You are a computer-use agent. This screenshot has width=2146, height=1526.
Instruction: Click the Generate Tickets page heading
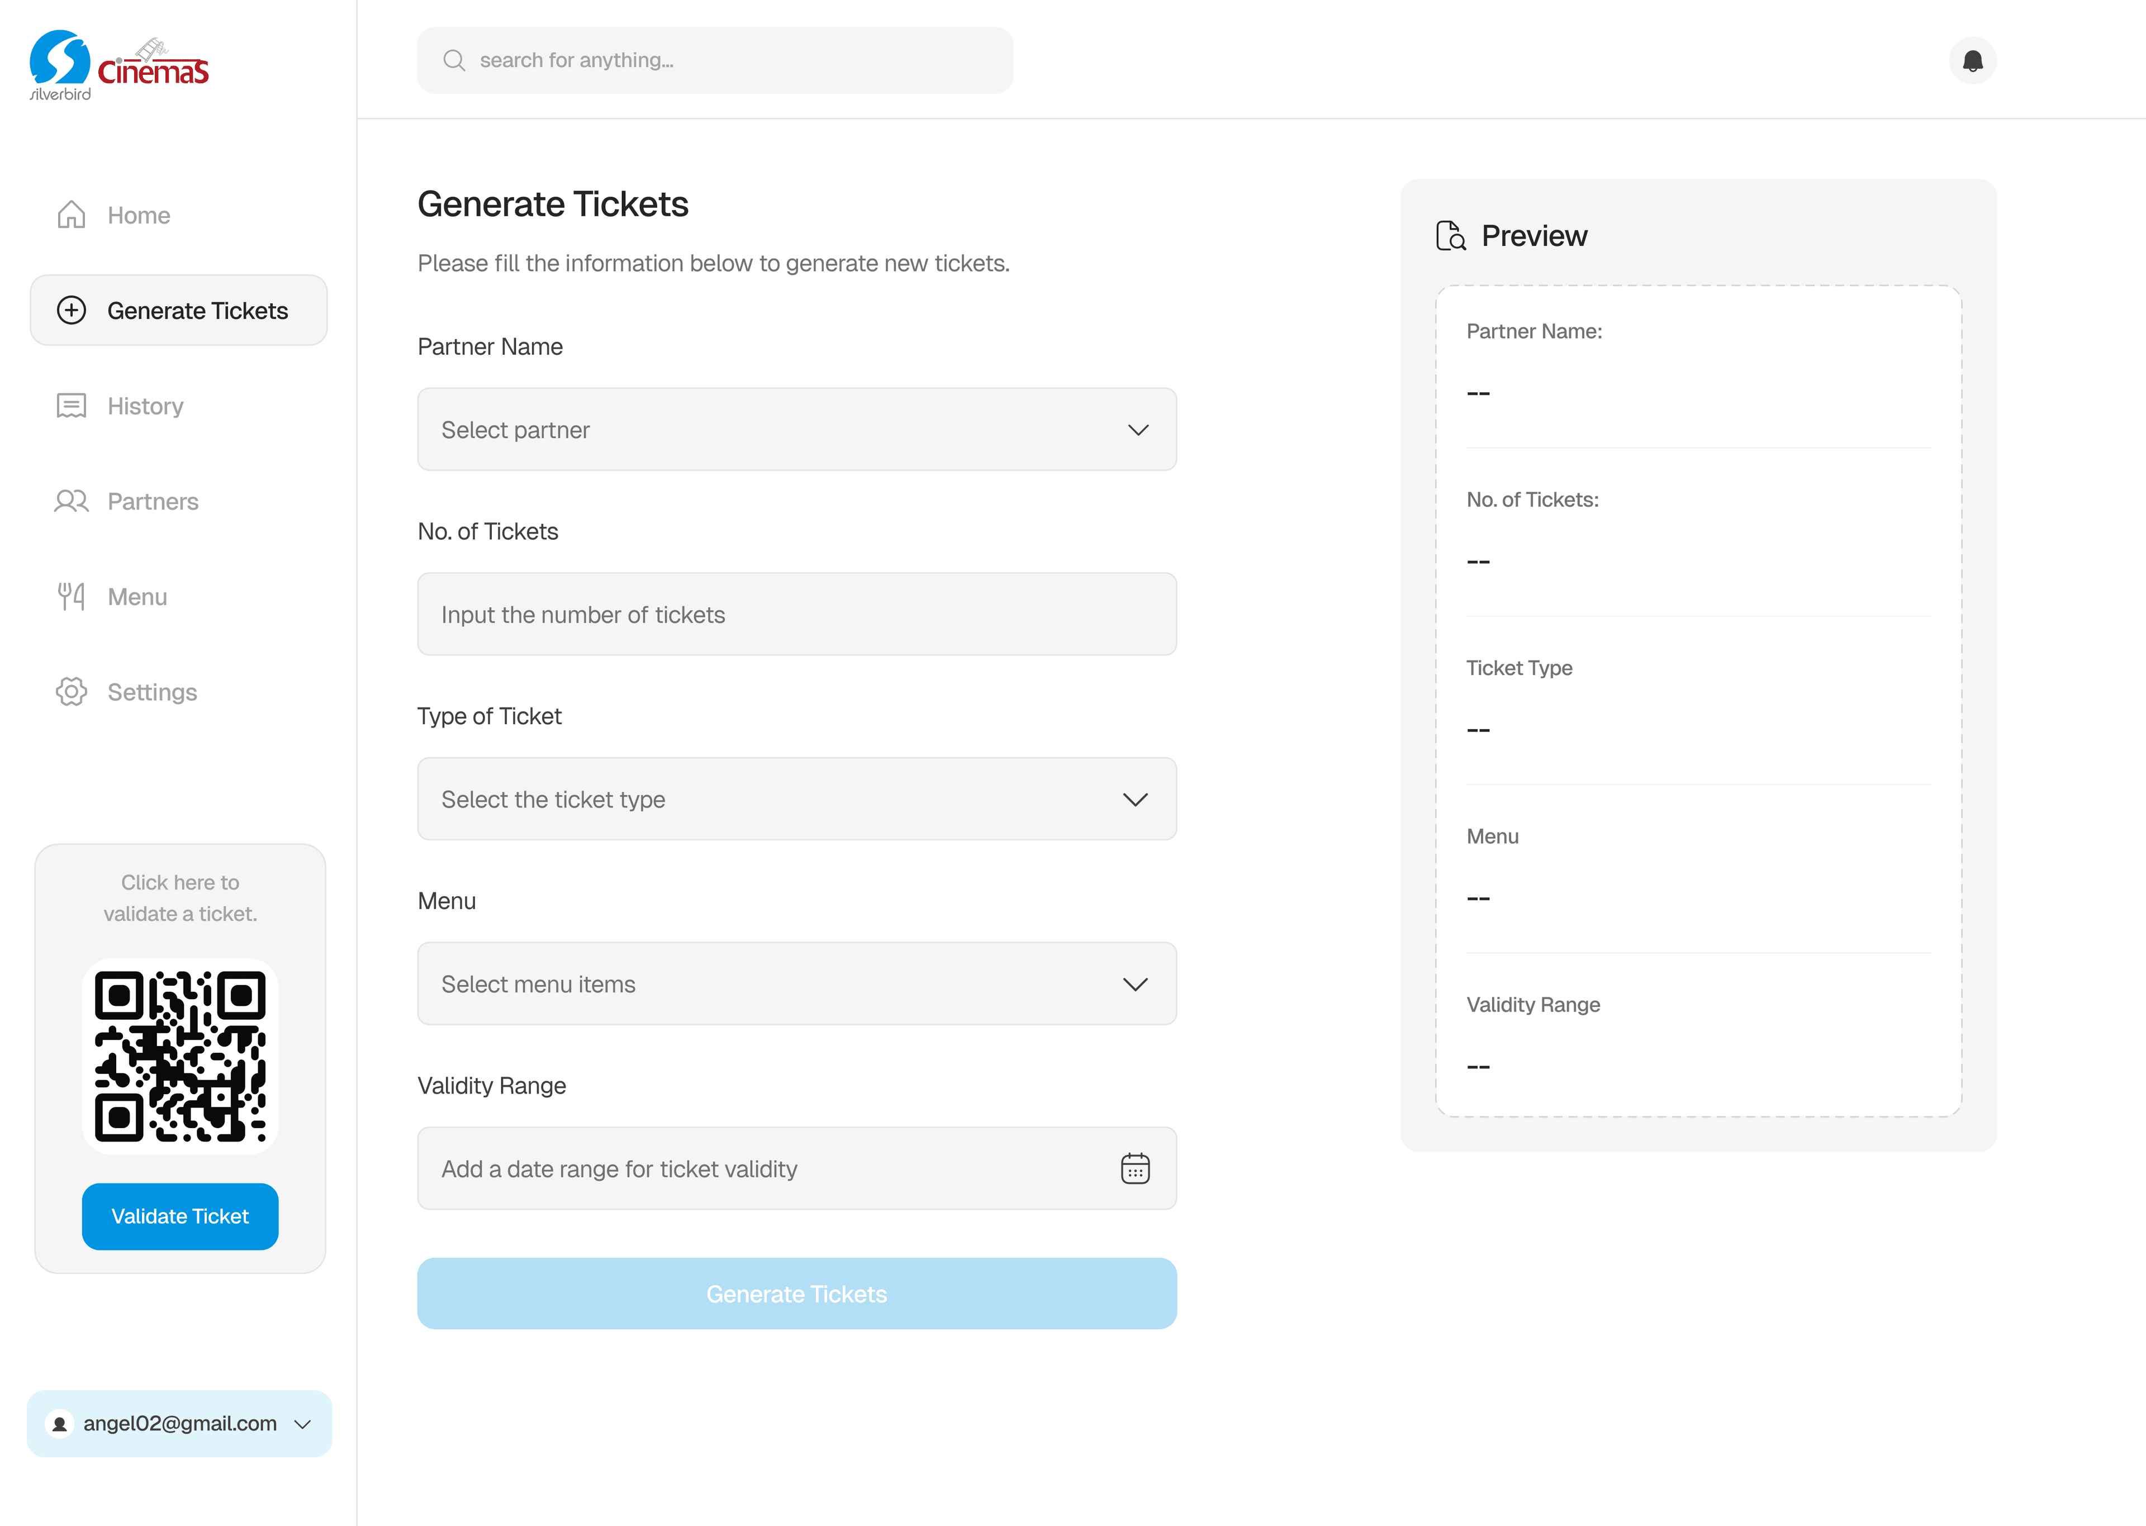click(x=553, y=204)
